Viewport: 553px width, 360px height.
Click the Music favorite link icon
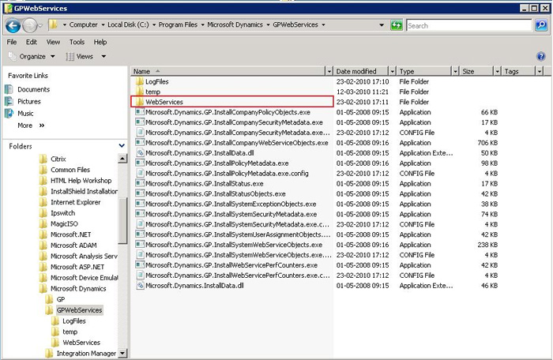pos(9,113)
